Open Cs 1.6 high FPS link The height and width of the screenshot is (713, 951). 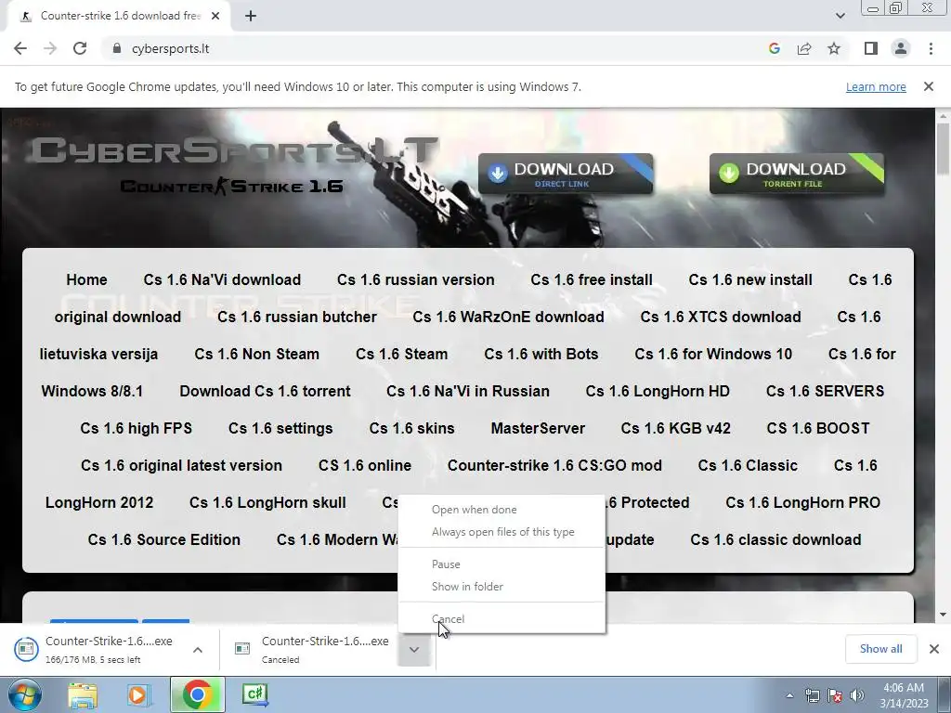[x=136, y=428]
